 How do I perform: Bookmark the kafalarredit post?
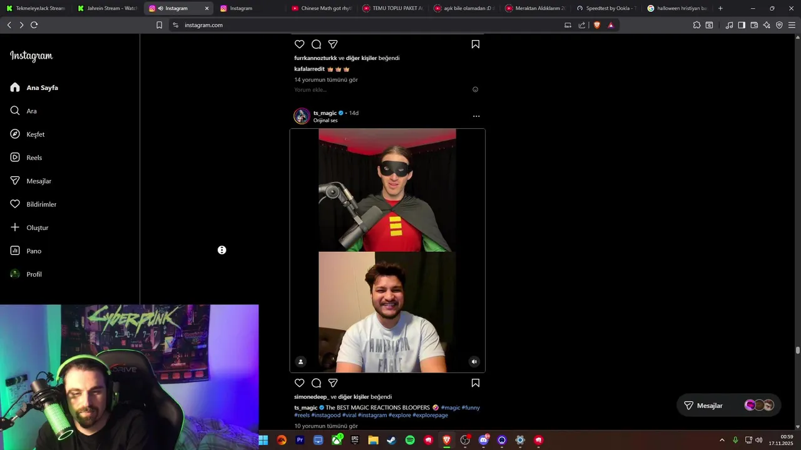pos(476,44)
